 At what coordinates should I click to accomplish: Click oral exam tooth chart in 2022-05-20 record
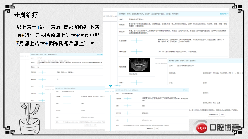pos(42,72)
